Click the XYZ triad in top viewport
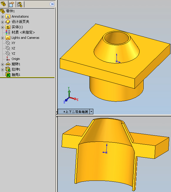The width and height of the screenshot is (171, 192). (x=71, y=95)
